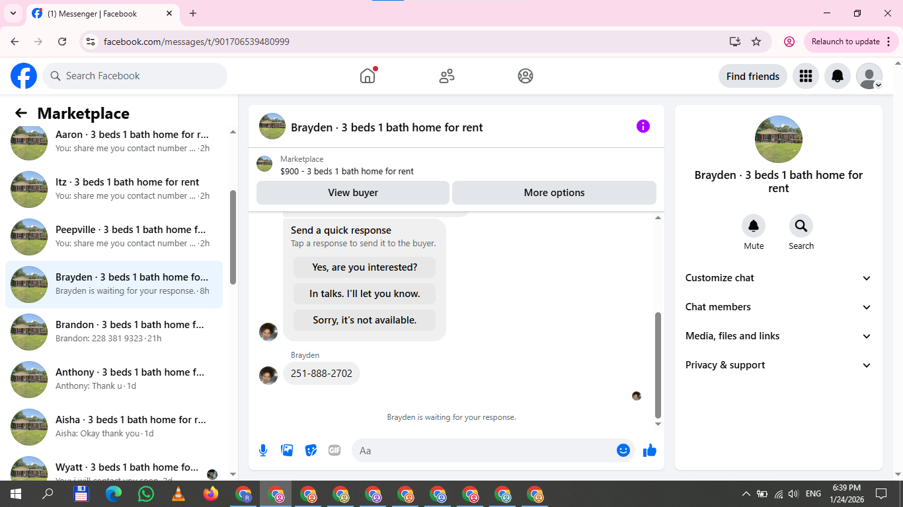Screen dimensions: 903x507
Task: Open conversation information purple icon
Action: coord(643,126)
